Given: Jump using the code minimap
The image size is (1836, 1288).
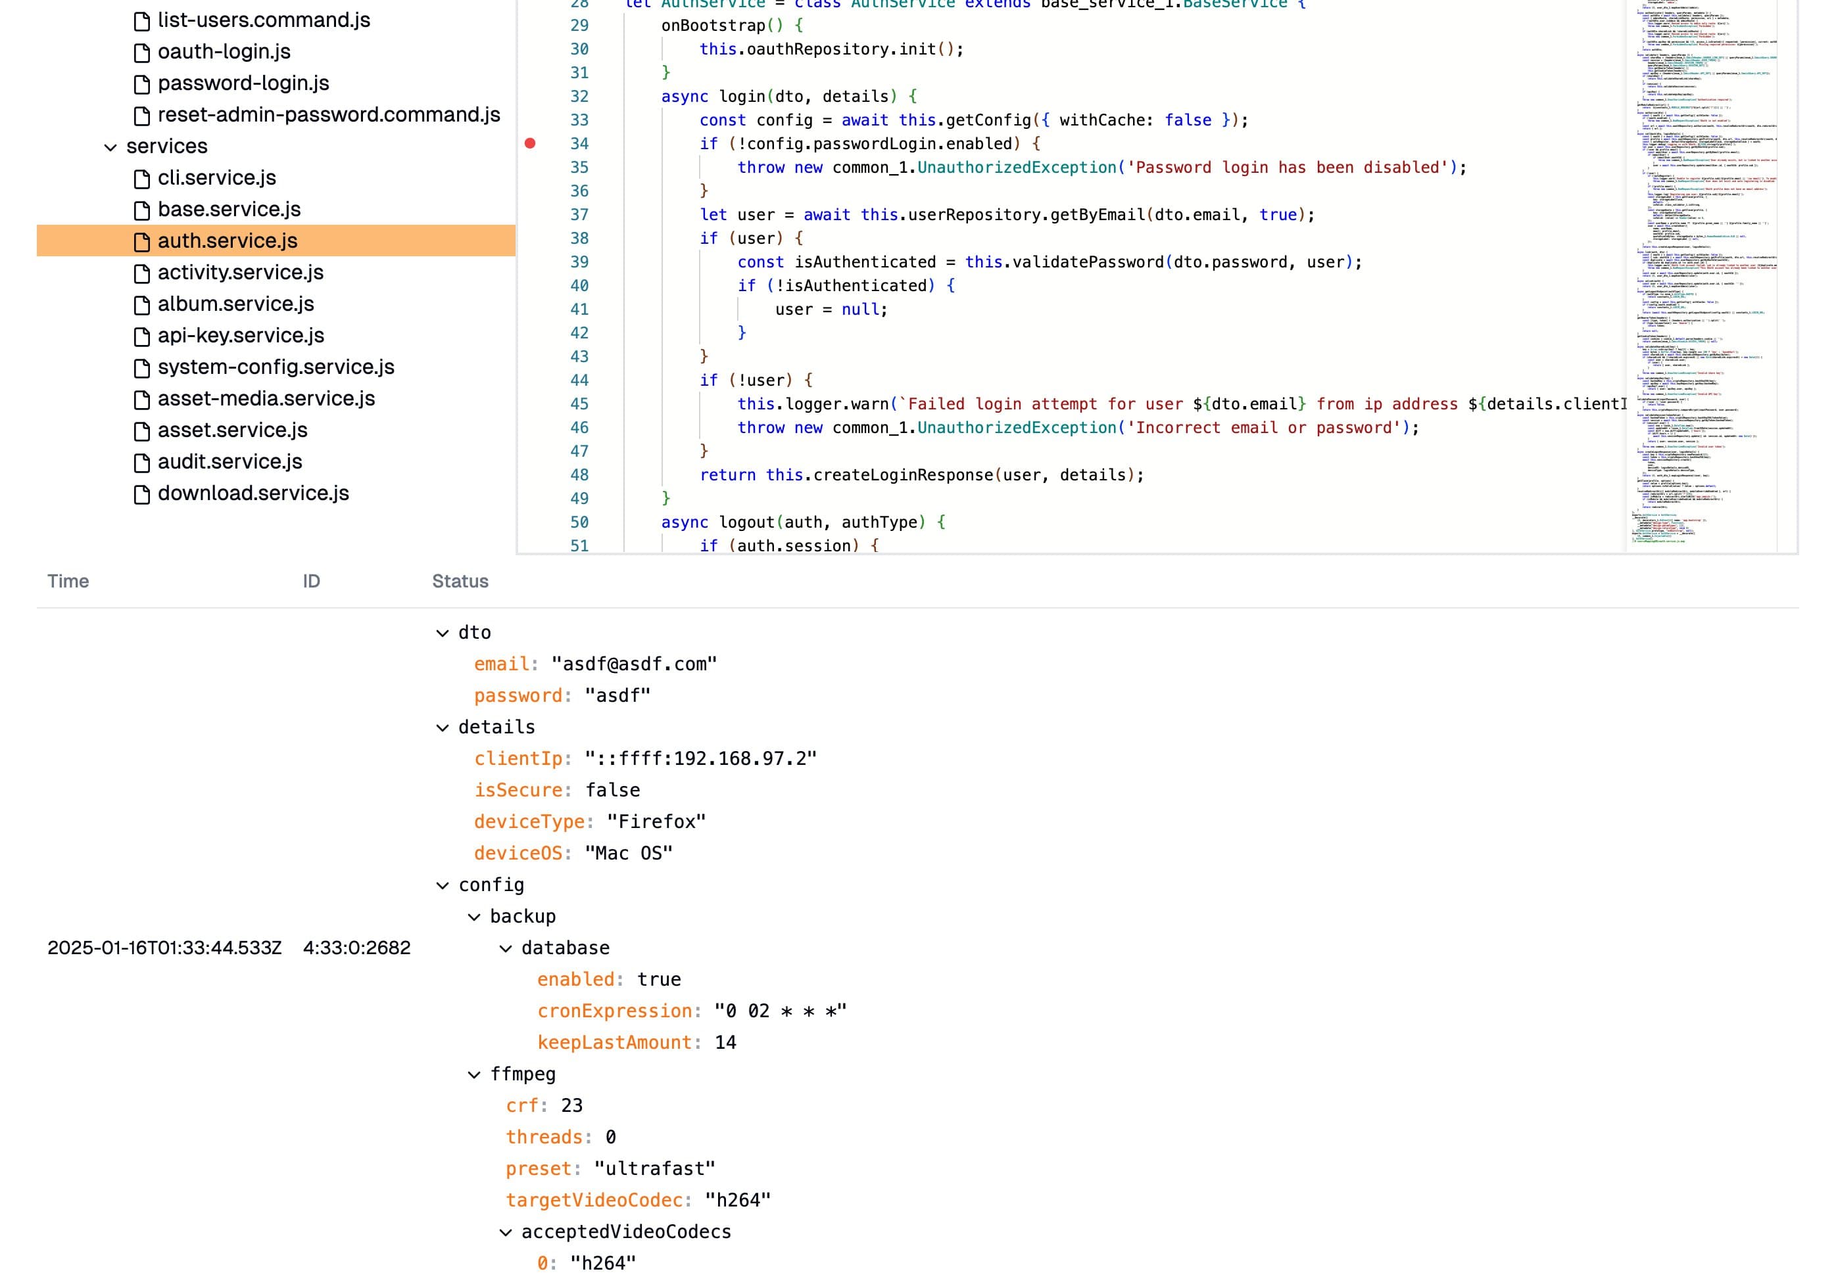Looking at the screenshot, I should pos(1702,271).
